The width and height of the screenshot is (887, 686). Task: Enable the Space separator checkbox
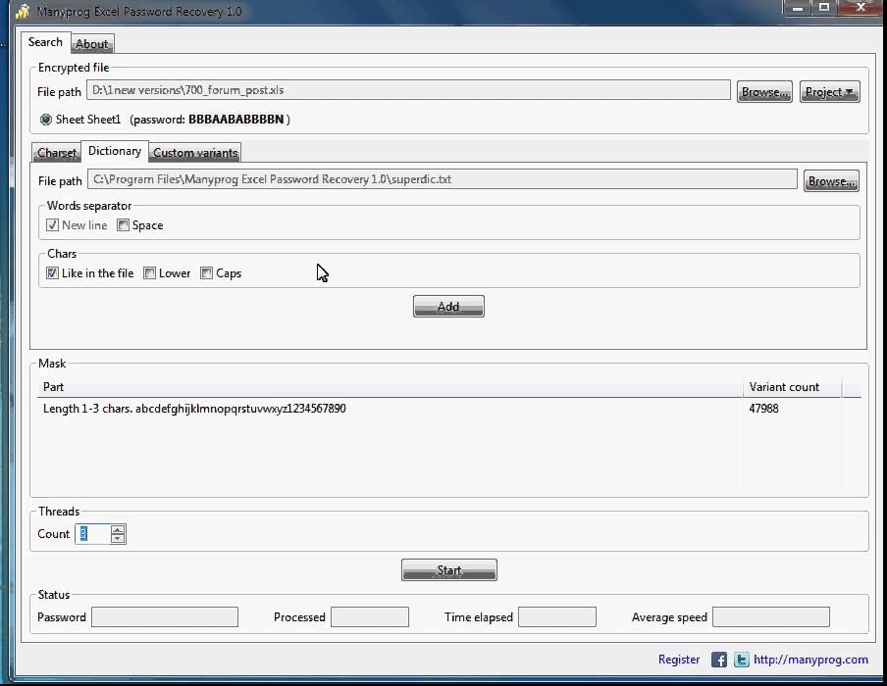[x=123, y=224]
